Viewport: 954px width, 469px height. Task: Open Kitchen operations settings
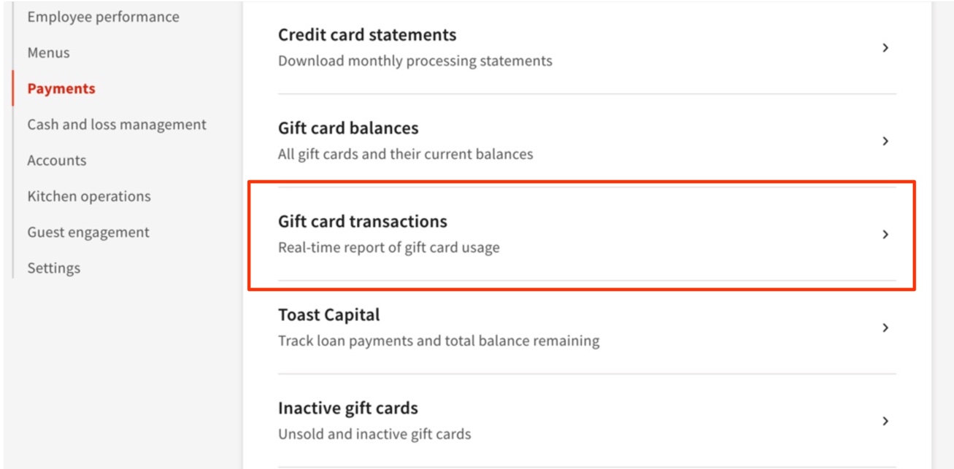click(89, 195)
